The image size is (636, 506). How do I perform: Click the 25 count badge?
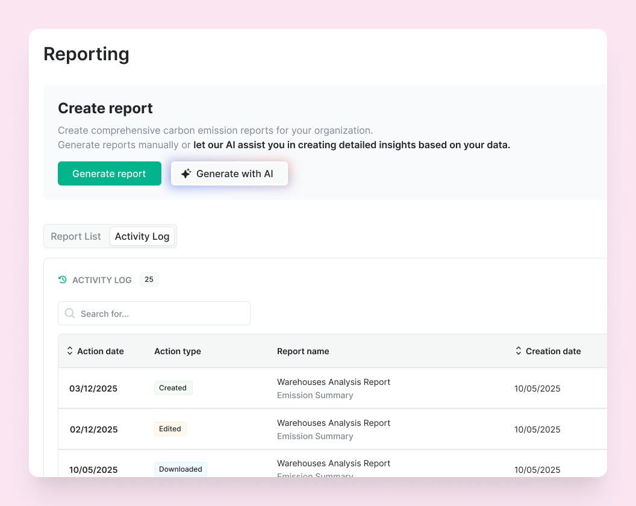[149, 280]
